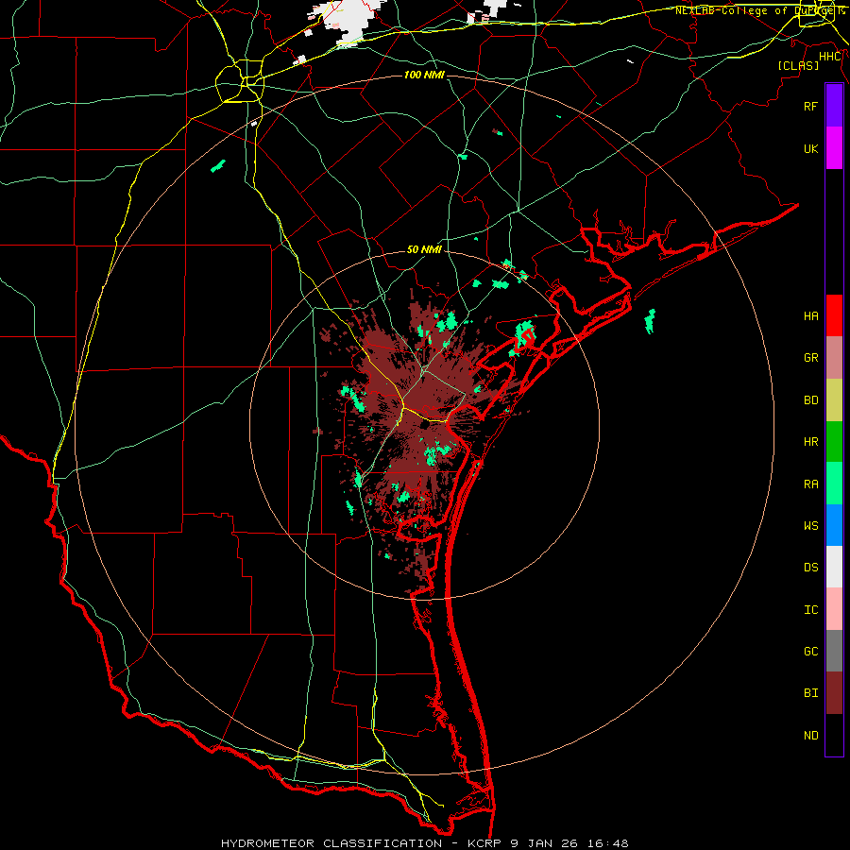
Task: Click the ND legend label
Action: (x=810, y=736)
